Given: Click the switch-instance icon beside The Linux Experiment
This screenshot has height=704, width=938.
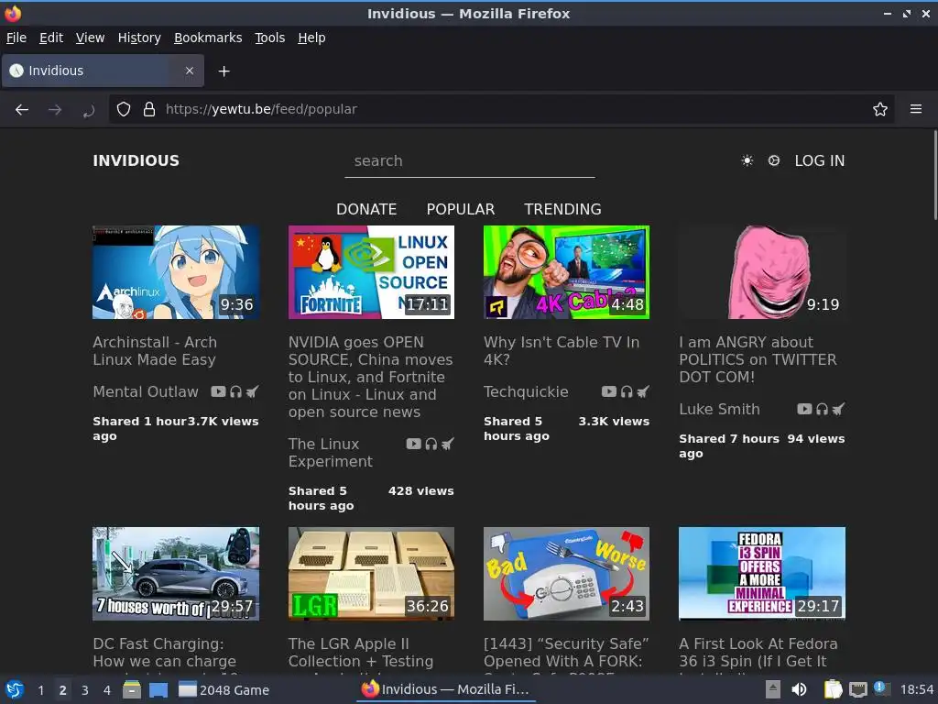Looking at the screenshot, I should [447, 444].
